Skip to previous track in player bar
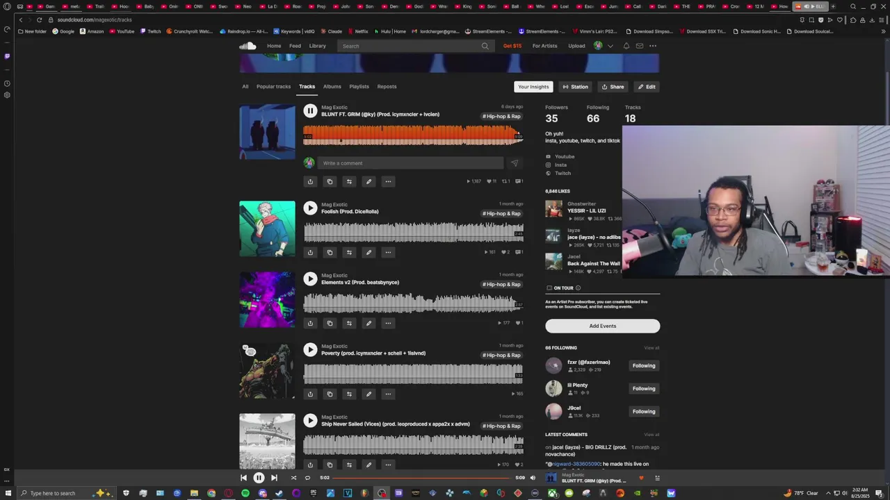Image resolution: width=890 pixels, height=500 pixels. click(x=243, y=478)
